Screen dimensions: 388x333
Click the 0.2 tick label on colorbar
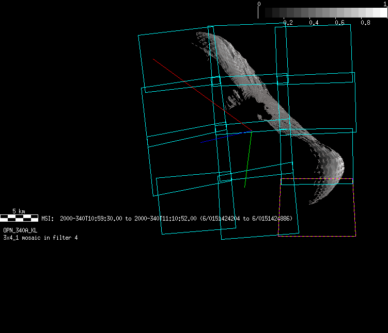tap(288, 23)
